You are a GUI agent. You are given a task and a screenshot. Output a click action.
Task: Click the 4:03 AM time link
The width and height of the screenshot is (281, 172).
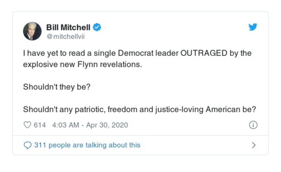65,125
